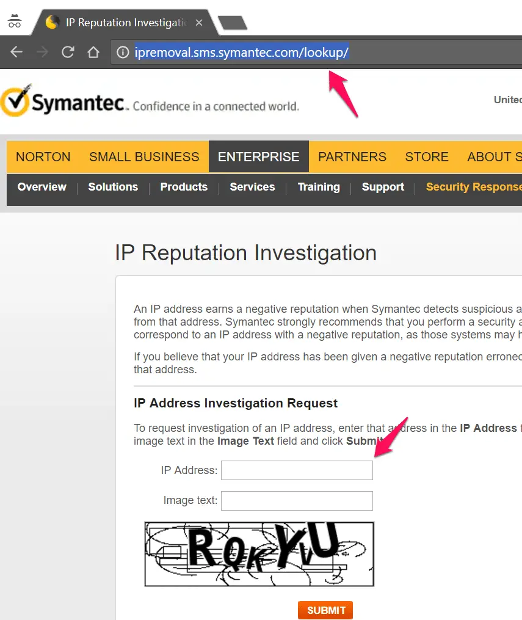Open the Training submenu link

click(319, 187)
